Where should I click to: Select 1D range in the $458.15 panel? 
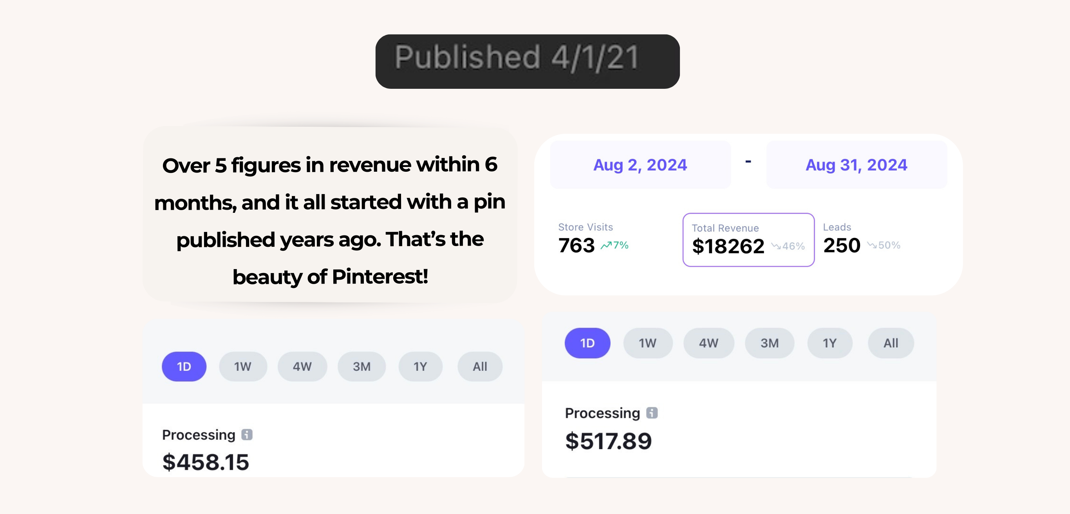[x=184, y=366]
